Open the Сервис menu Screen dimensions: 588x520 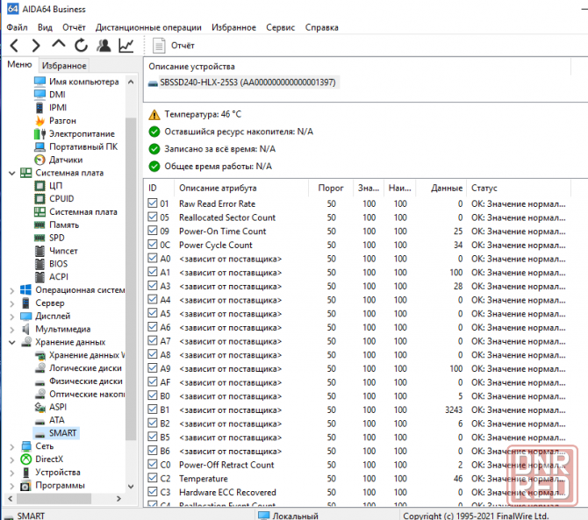click(x=280, y=27)
